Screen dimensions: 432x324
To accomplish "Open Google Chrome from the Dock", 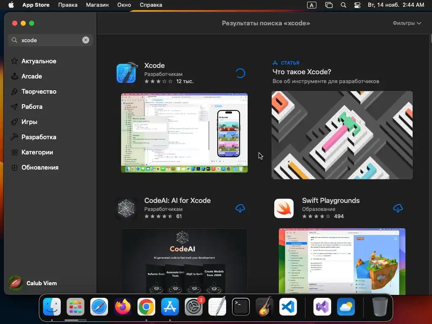I will 146,307.
